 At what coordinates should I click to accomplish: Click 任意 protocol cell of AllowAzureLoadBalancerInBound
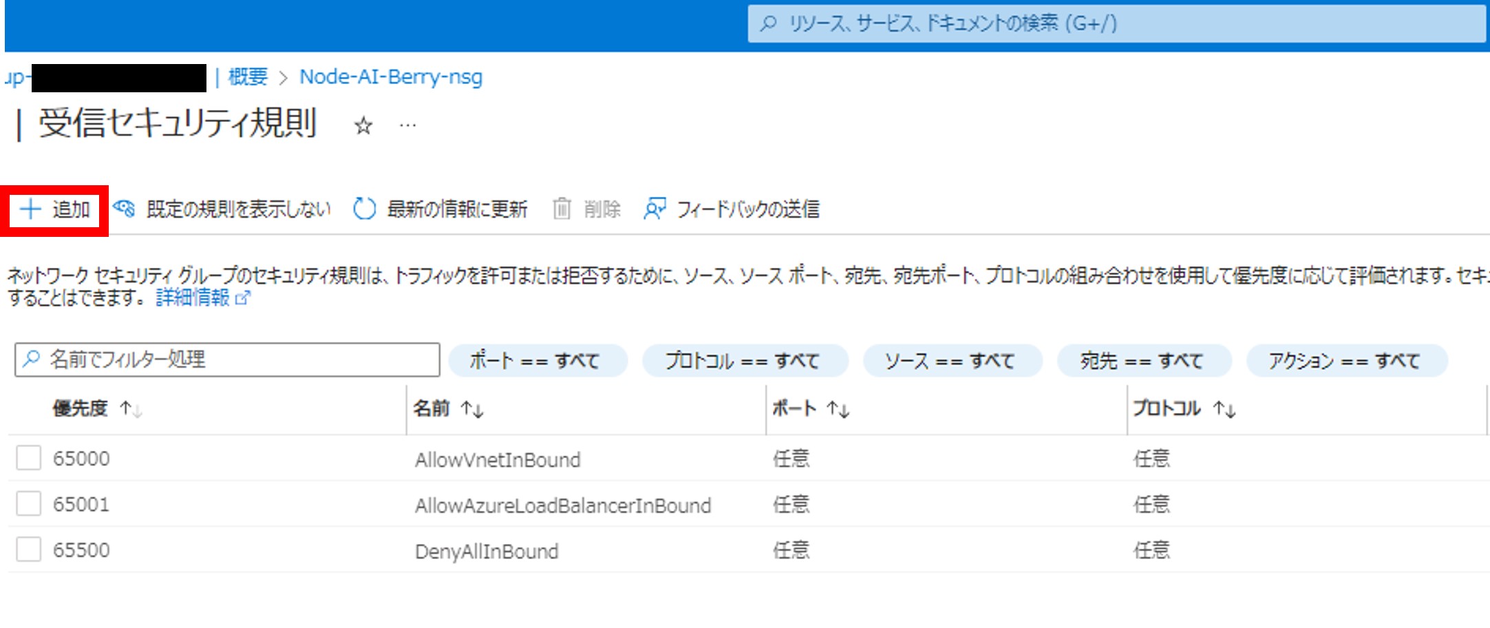click(x=1152, y=505)
